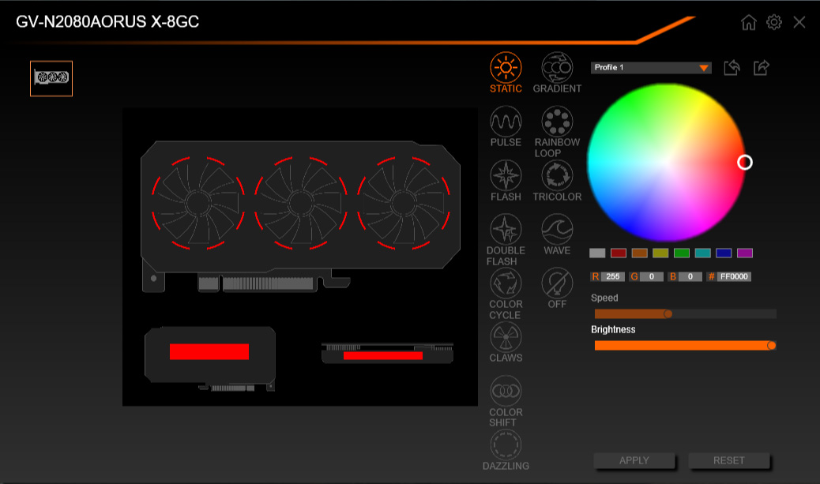Open the settings gear icon
Image resolution: width=820 pixels, height=484 pixels.
click(774, 22)
